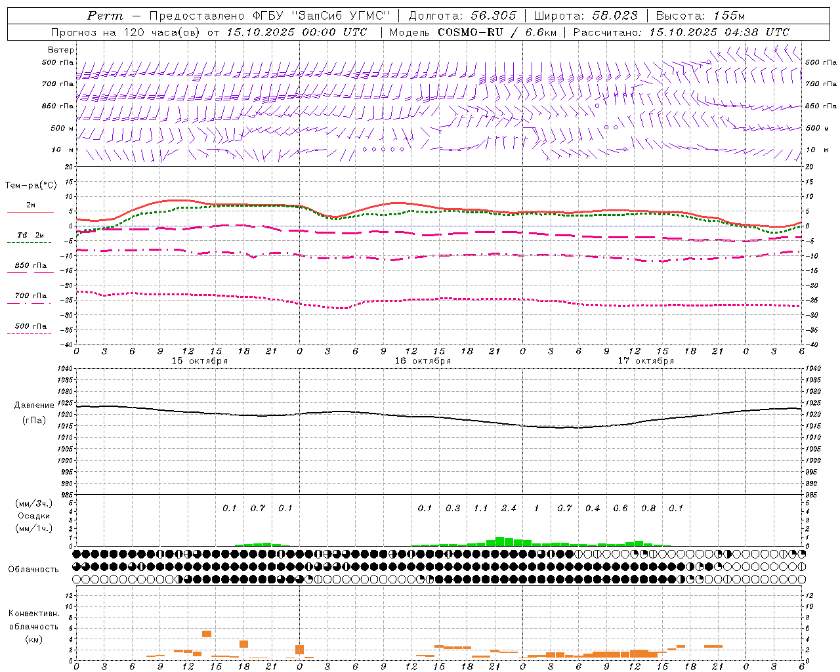840x672 pixels.
Task: Click the "850 гПа" entry in temperature legend
Action: click(30, 266)
